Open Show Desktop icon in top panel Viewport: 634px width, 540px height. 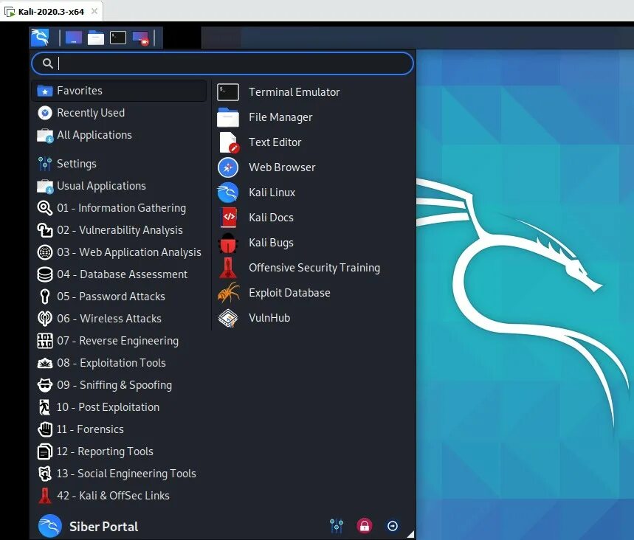(x=74, y=38)
